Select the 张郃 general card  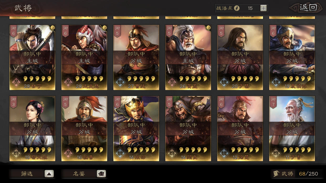tap(136, 129)
